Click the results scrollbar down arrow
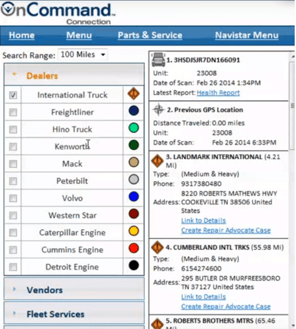This screenshot has width=296, height=329. [293, 326]
